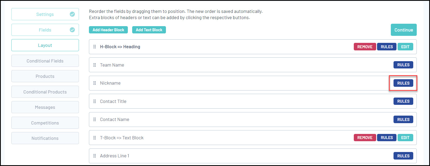This screenshot has height=166, width=430.
Task: Click the Address Line 1 drag handle
Action: coord(95,156)
